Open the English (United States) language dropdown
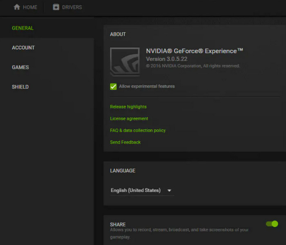 tap(136, 190)
